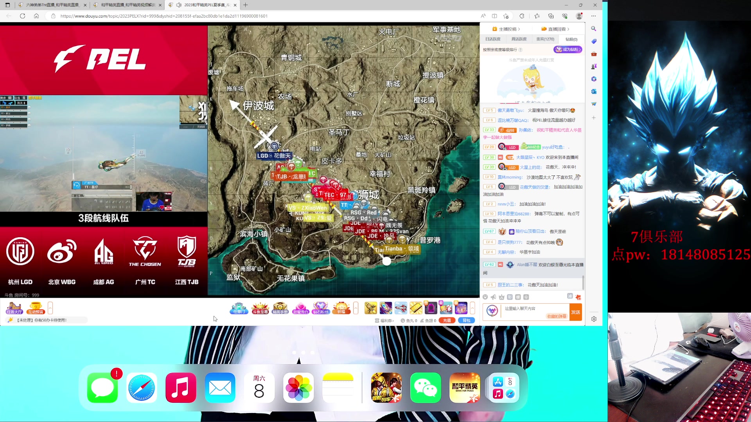Open the WeChat app in the dock
The width and height of the screenshot is (751, 422).
426,388
